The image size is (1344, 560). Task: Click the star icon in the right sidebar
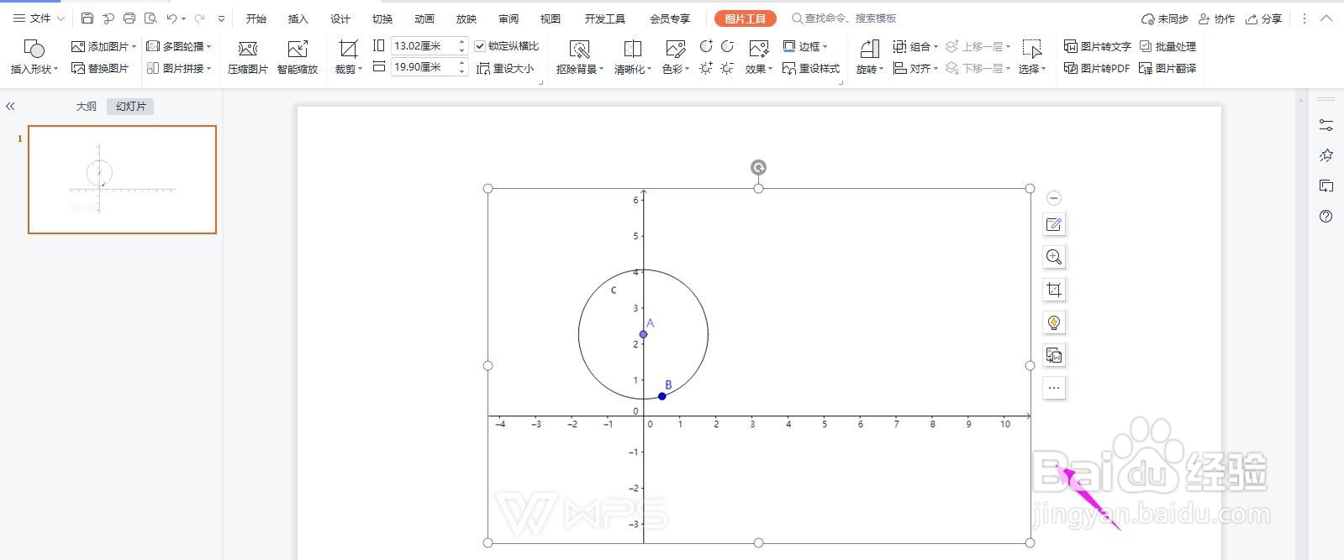point(1326,155)
